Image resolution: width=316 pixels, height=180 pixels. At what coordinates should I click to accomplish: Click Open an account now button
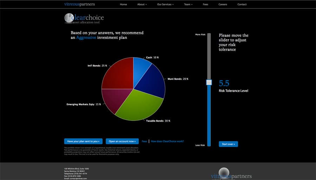(122, 141)
